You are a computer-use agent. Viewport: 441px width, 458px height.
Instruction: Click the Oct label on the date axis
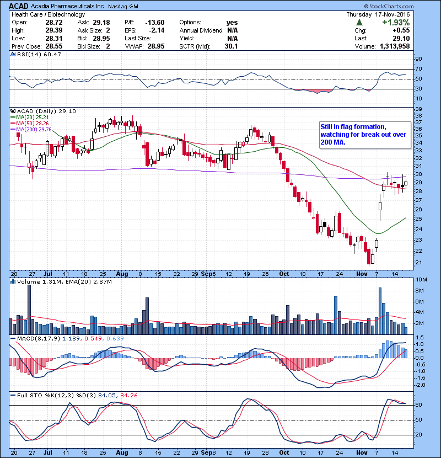[284, 274]
